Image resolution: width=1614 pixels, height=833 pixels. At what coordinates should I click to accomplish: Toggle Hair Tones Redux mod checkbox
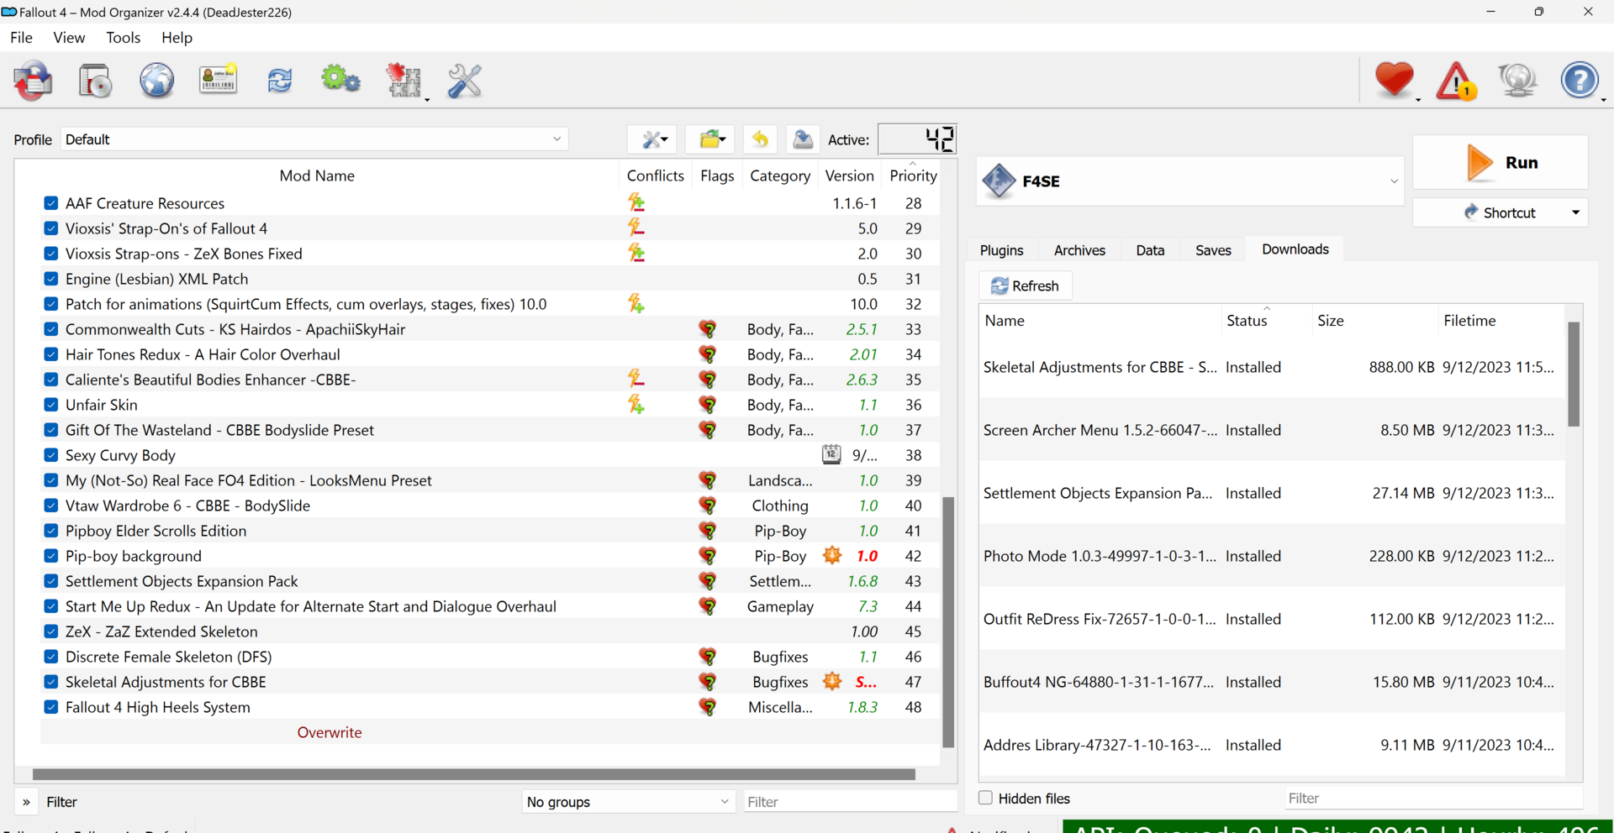[51, 354]
